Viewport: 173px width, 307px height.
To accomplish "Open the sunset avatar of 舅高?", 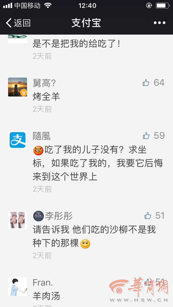I will click(x=18, y=87).
